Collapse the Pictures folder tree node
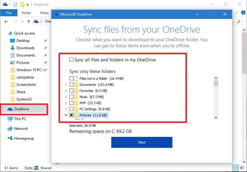This screenshot has width=247, height=172. pos(66,115)
